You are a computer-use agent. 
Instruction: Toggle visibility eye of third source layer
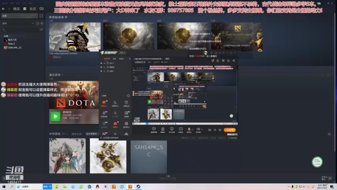pyautogui.click(x=101, y=71)
